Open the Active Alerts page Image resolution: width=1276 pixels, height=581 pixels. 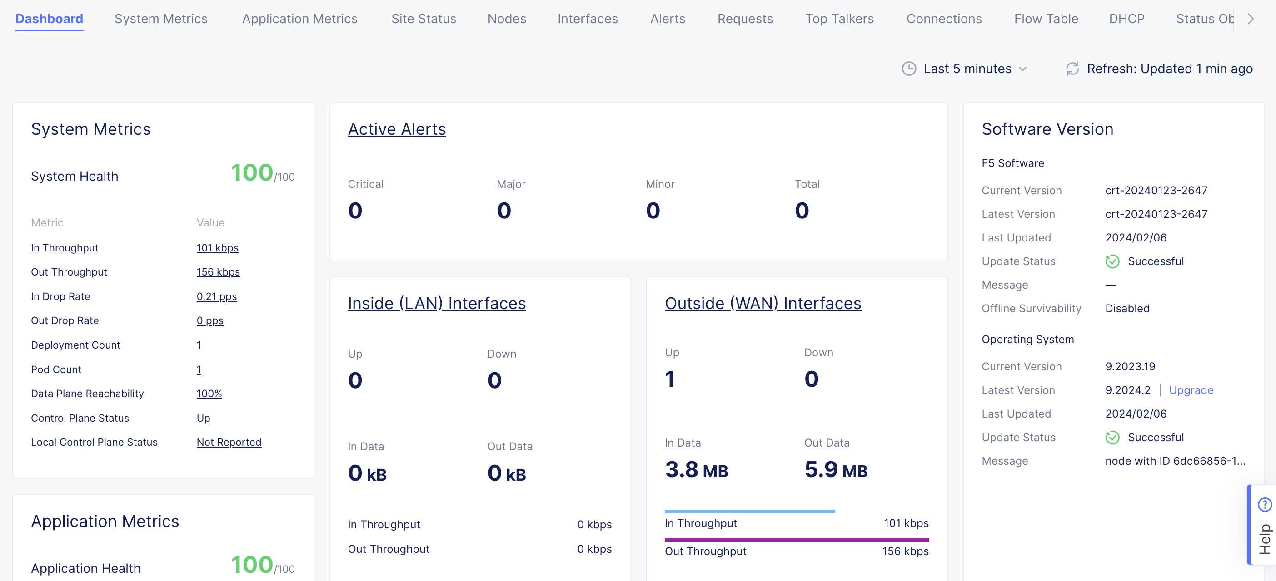[397, 129]
